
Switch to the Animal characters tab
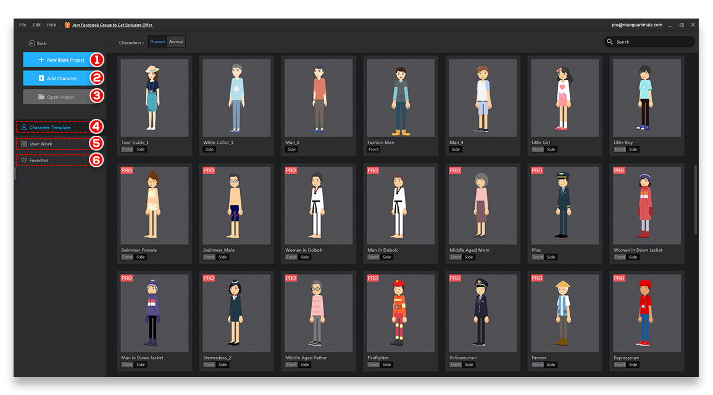175,41
